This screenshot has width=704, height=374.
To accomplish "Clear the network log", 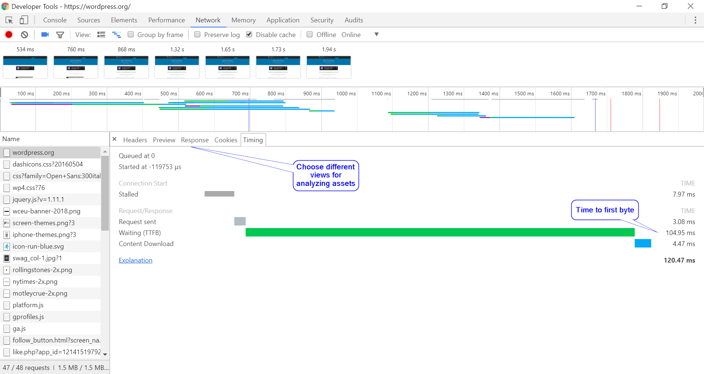I will coord(25,34).
